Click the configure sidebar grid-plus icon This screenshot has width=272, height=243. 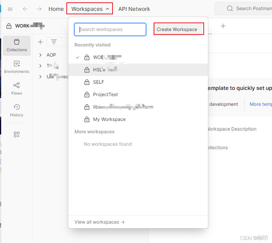17,134
